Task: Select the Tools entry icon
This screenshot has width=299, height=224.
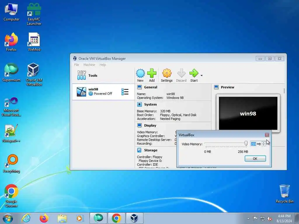Action: (x=81, y=75)
